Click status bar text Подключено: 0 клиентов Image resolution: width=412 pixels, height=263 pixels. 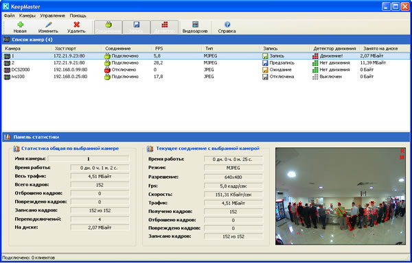(29, 258)
